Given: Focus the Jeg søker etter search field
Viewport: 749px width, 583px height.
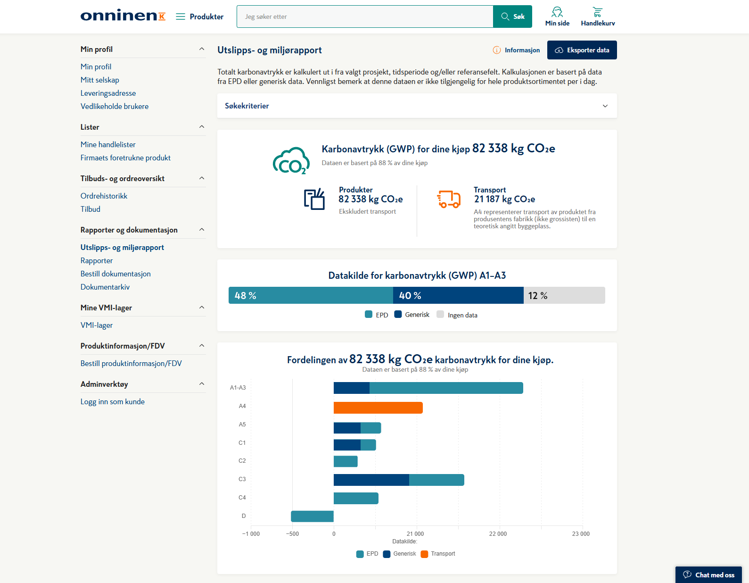Looking at the screenshot, I should (x=365, y=17).
